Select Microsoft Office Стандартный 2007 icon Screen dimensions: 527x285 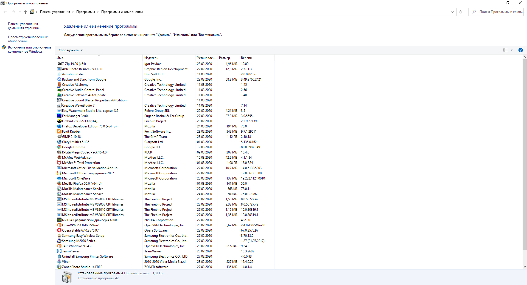coord(59,173)
